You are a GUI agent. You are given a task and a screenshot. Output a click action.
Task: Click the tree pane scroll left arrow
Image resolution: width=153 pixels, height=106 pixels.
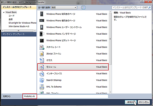[3, 31]
